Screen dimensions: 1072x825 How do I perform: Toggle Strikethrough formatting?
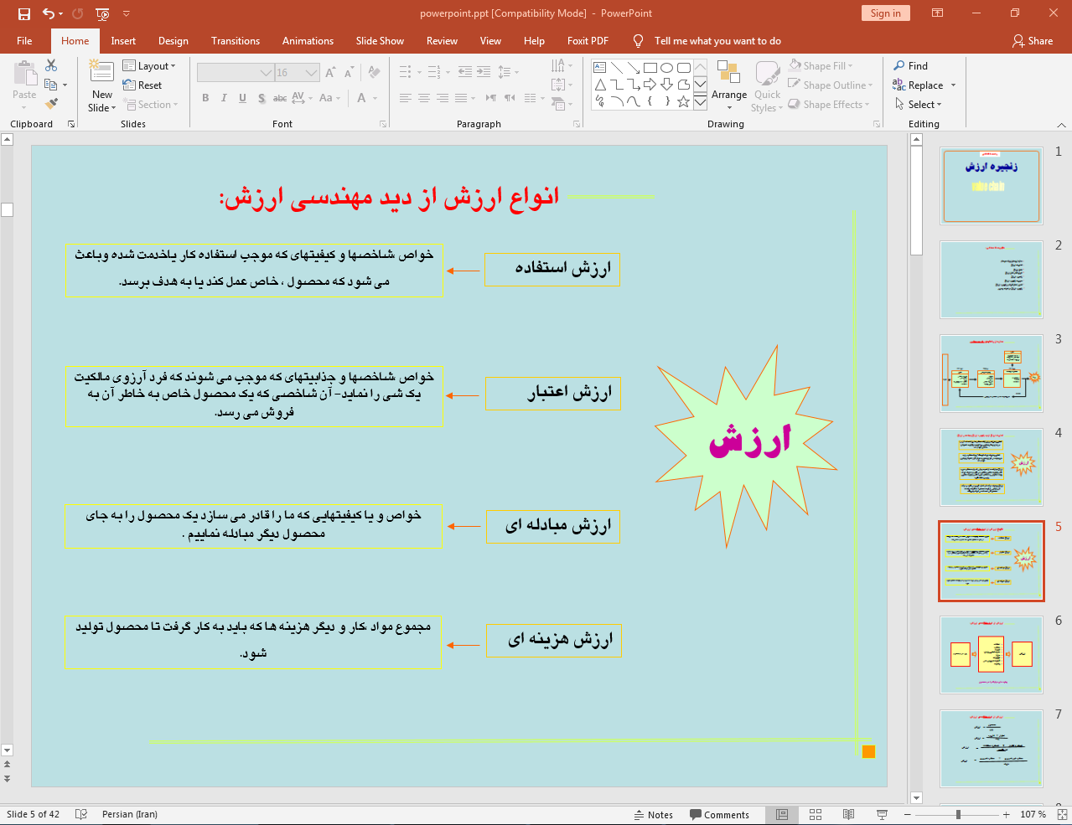click(x=280, y=98)
